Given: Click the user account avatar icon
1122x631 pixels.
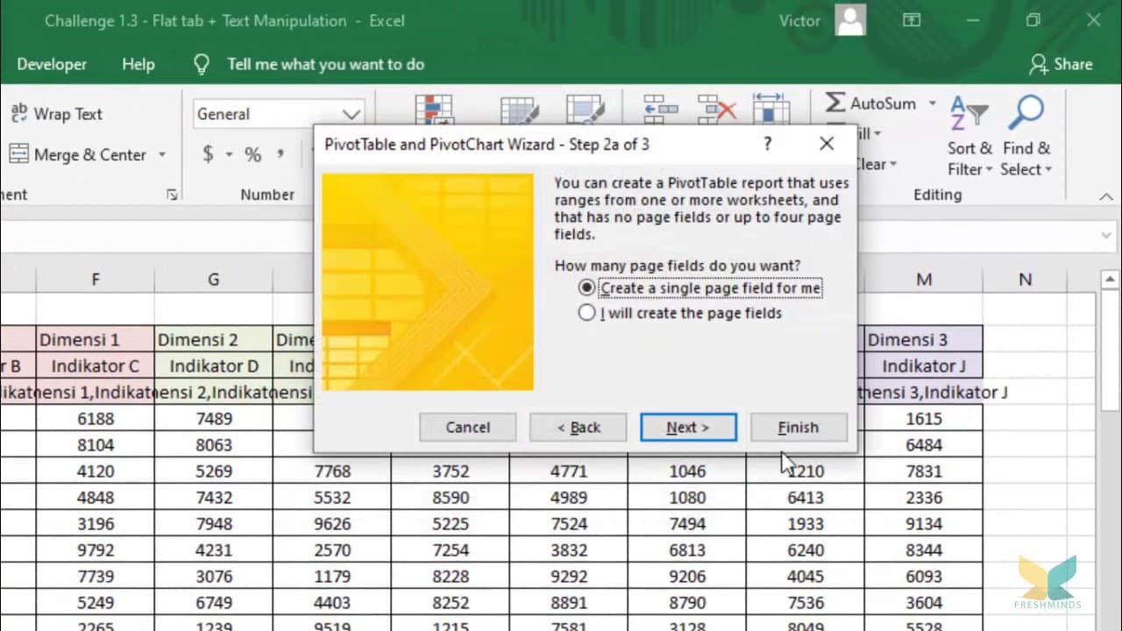Looking at the screenshot, I should point(850,20).
